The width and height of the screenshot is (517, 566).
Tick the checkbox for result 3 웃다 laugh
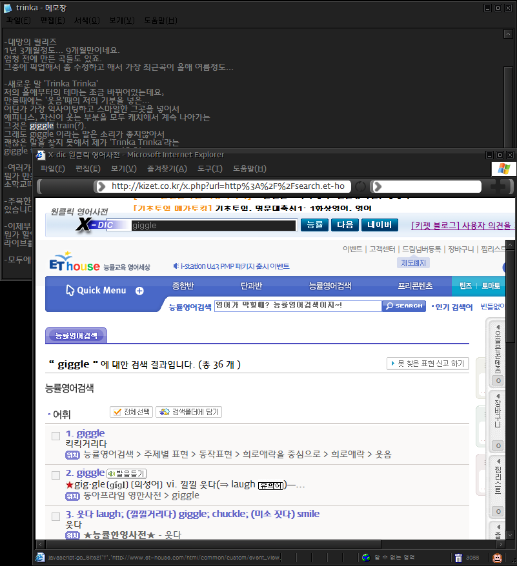pos(56,516)
